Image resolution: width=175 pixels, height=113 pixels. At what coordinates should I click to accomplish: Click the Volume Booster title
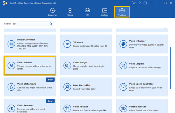coord(137,107)
